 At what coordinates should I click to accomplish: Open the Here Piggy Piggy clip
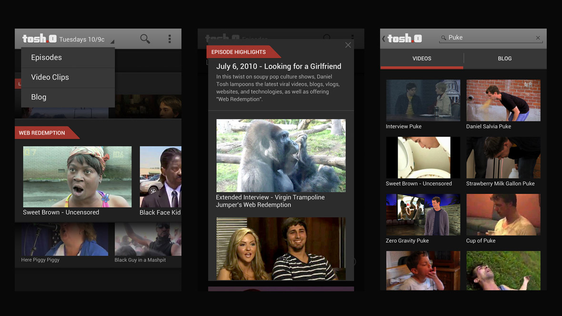[x=64, y=239]
